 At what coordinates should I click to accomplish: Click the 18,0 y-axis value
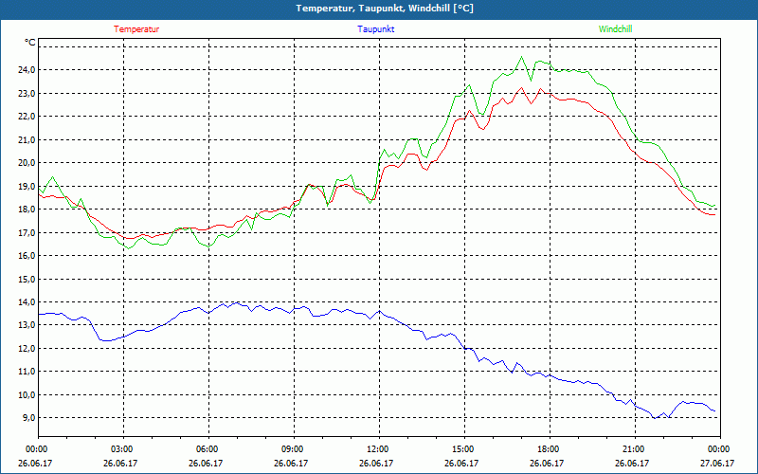tap(27, 210)
